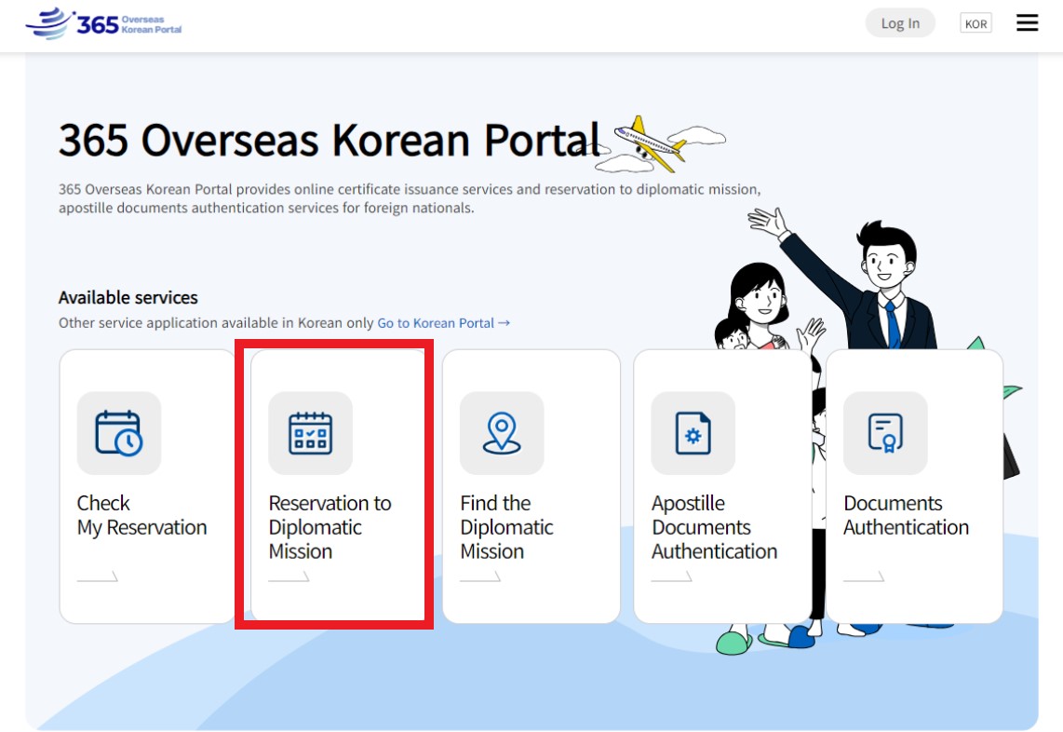Click the Check My Reservation calendar-clock icon
Screen dimensions: 1063x732
point(118,433)
